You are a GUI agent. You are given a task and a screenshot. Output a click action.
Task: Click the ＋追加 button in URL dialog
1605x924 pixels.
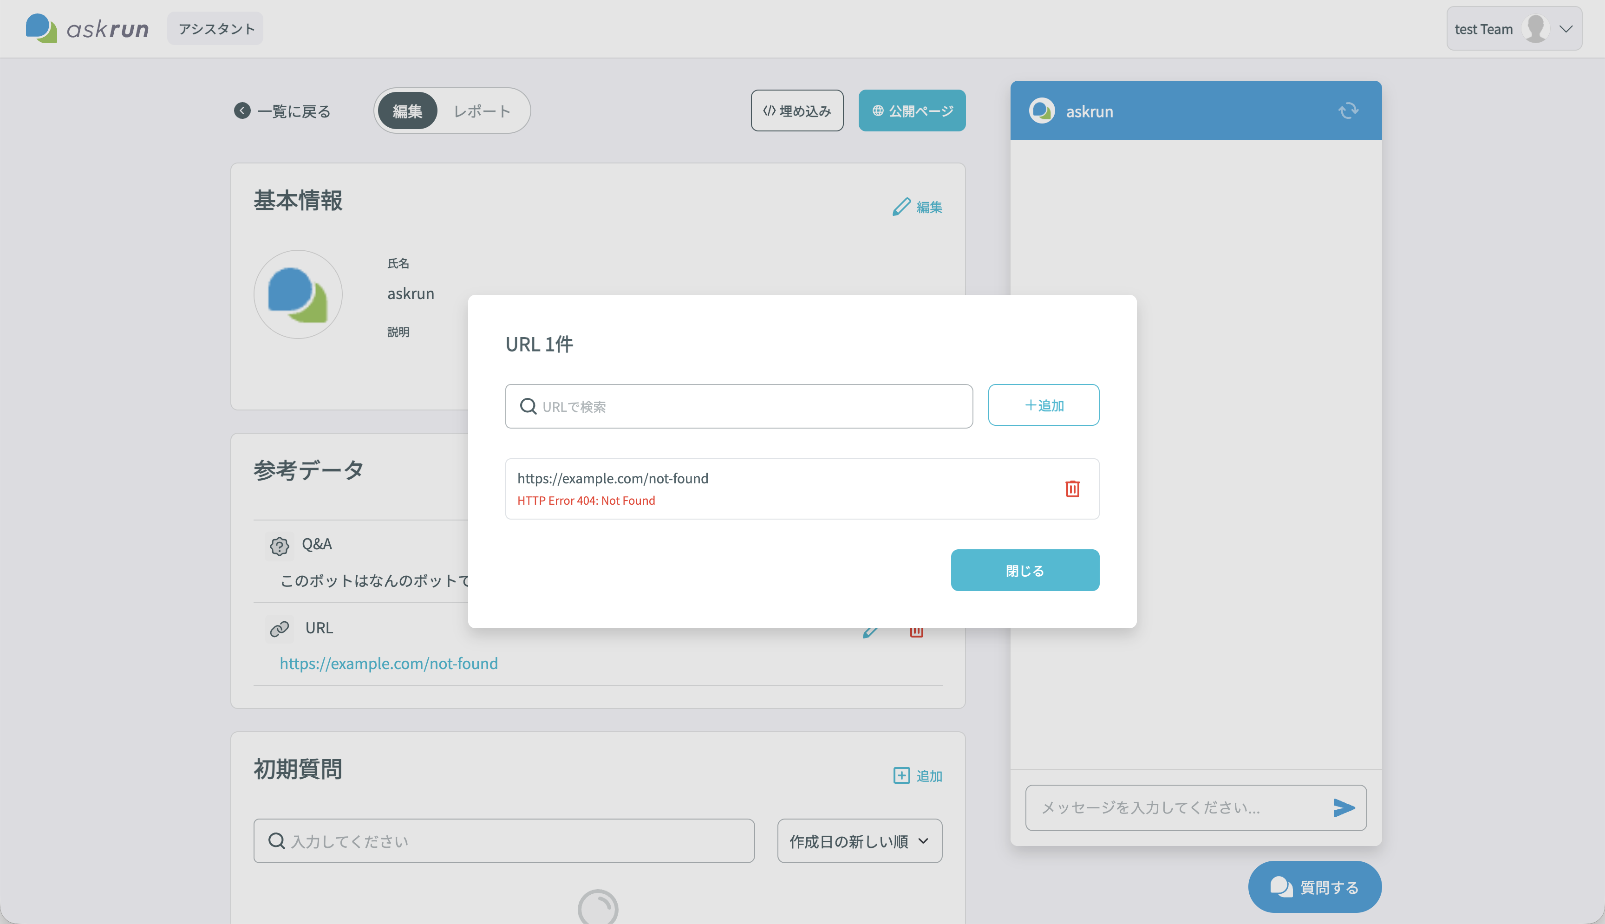pyautogui.click(x=1044, y=405)
